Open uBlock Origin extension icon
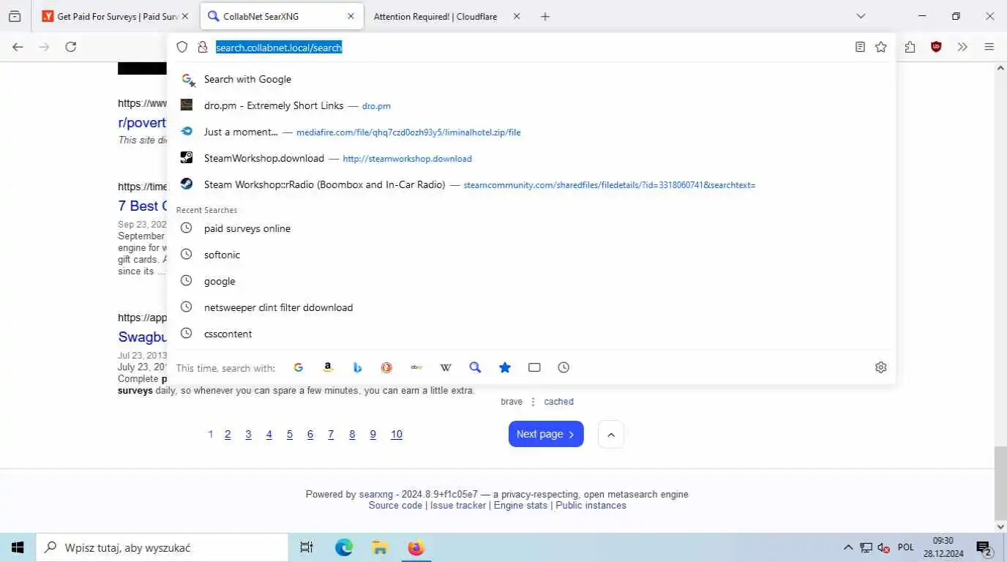Image resolution: width=1007 pixels, height=562 pixels. tap(936, 47)
